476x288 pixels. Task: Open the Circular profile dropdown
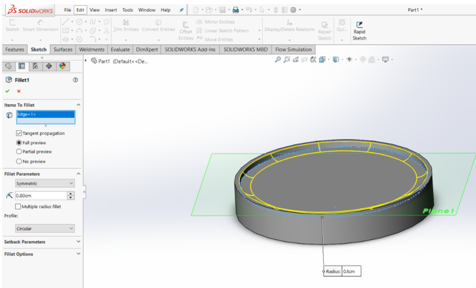click(45, 229)
